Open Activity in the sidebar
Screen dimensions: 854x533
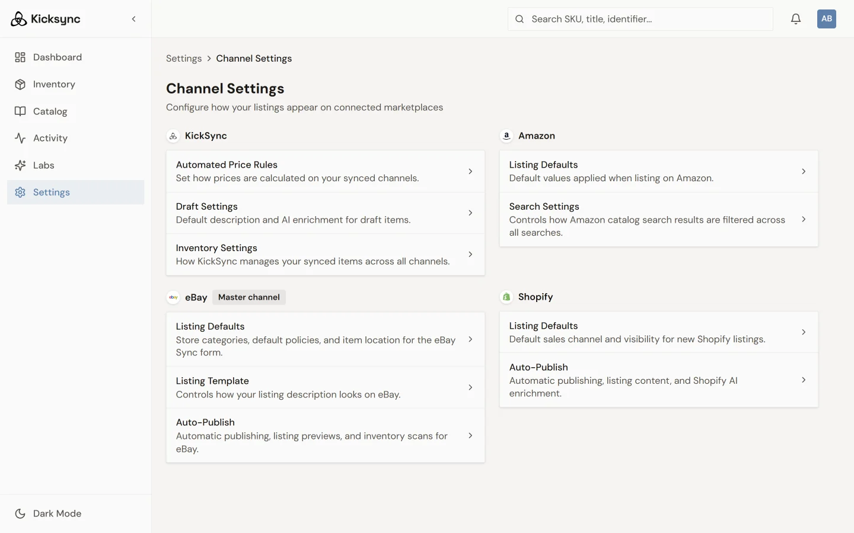pyautogui.click(x=75, y=139)
